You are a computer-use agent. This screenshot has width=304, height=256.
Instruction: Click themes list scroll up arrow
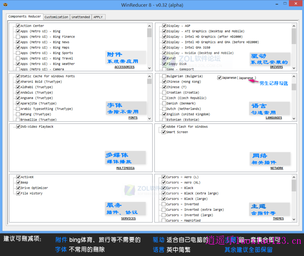294,177
